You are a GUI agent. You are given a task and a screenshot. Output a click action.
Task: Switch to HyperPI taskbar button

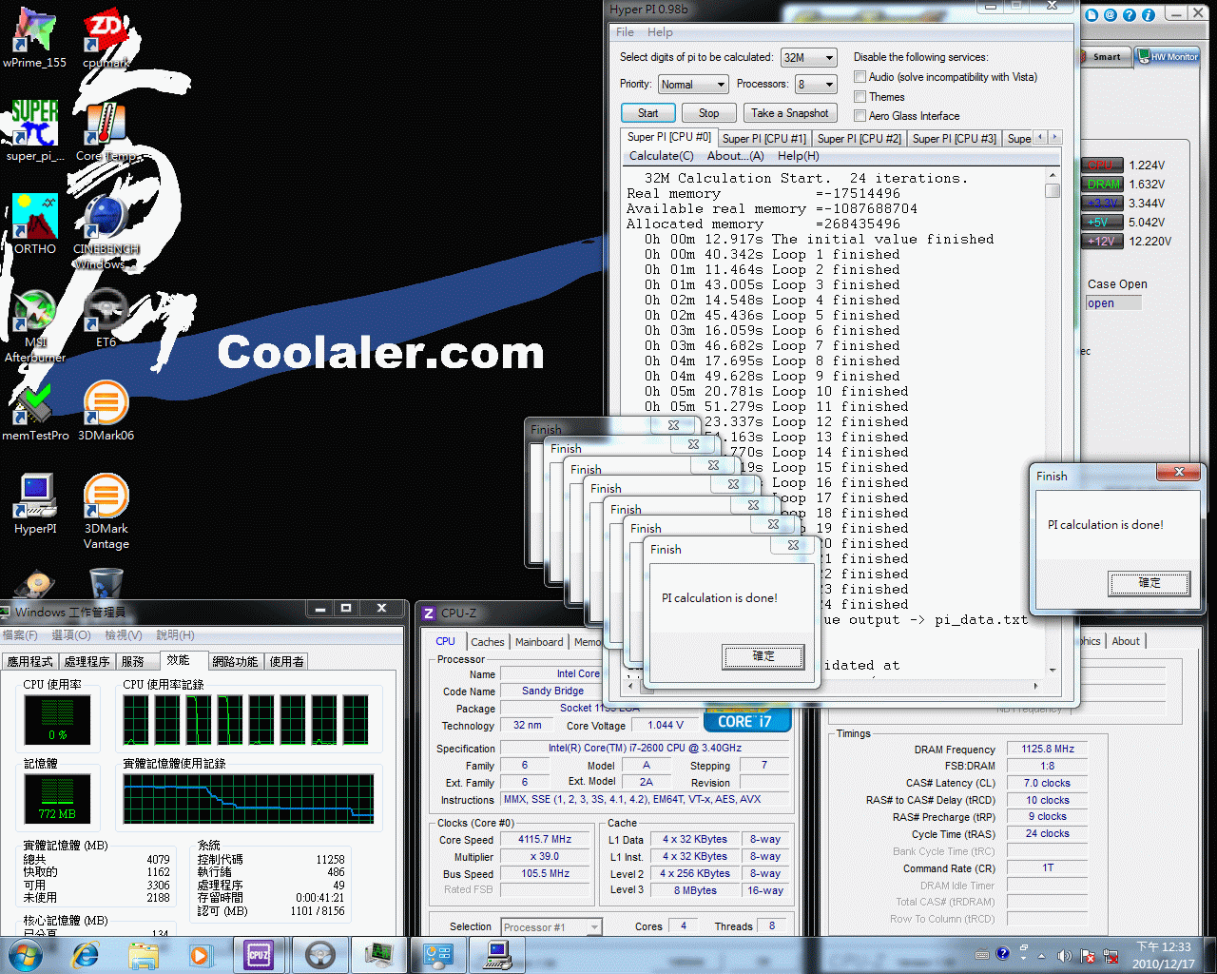[x=497, y=954]
